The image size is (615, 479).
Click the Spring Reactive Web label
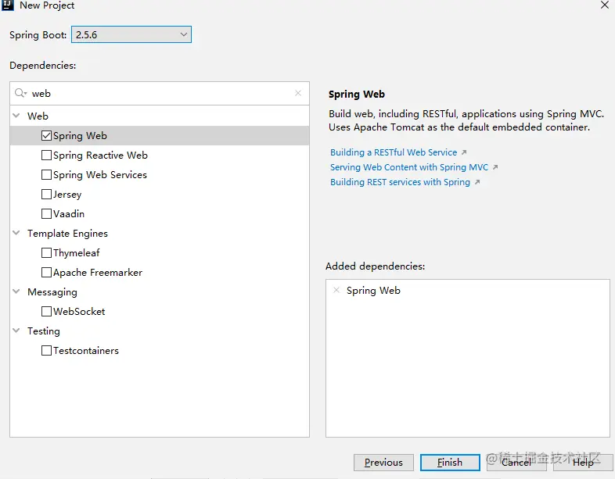100,155
